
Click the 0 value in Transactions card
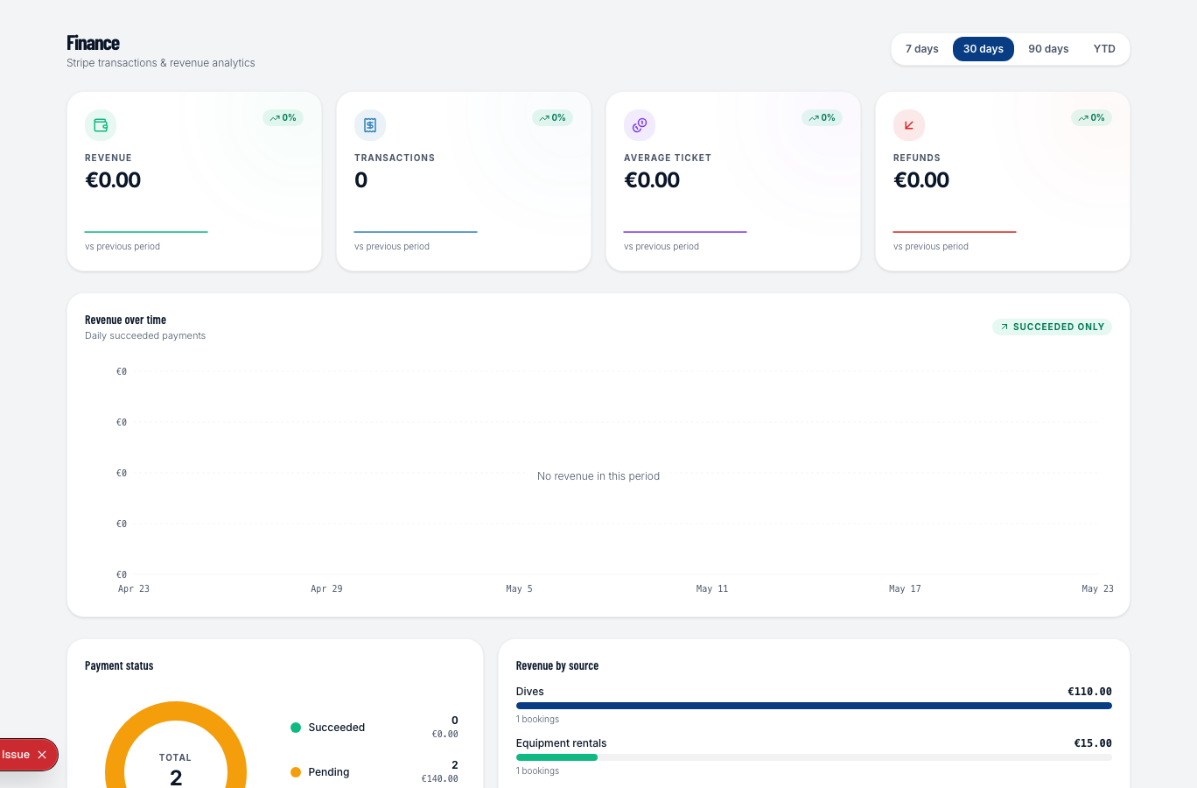(361, 180)
